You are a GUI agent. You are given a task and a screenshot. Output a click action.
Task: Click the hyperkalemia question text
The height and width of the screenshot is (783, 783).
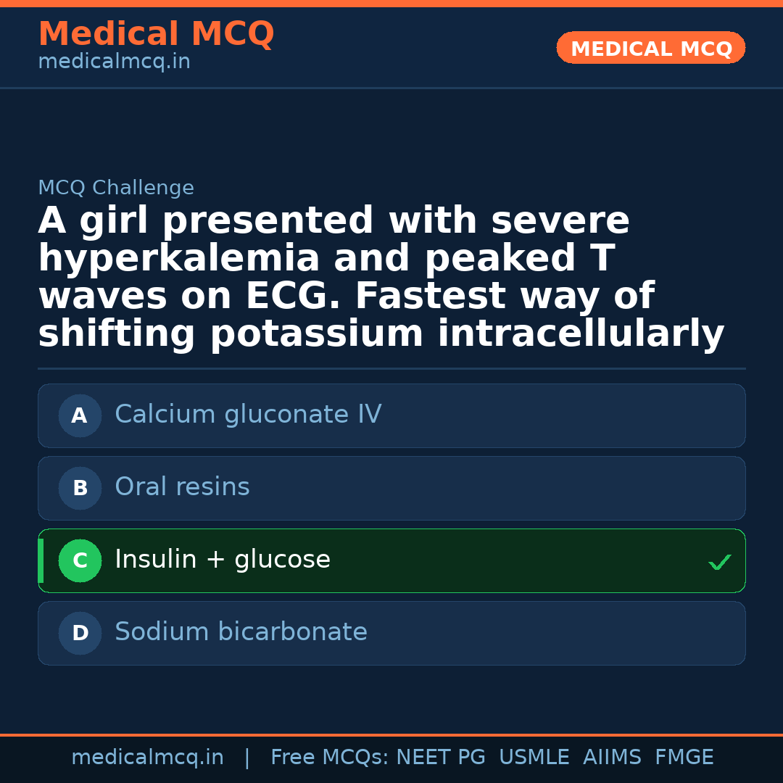point(381,278)
